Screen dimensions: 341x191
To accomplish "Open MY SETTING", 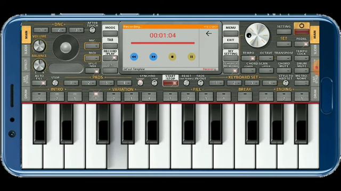I will coord(231,58).
